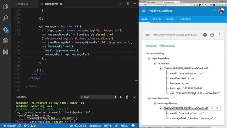The height and width of the screenshot is (128, 227).
Task: Open the Firebase hamburger navigation menu
Action: (x=143, y=11)
